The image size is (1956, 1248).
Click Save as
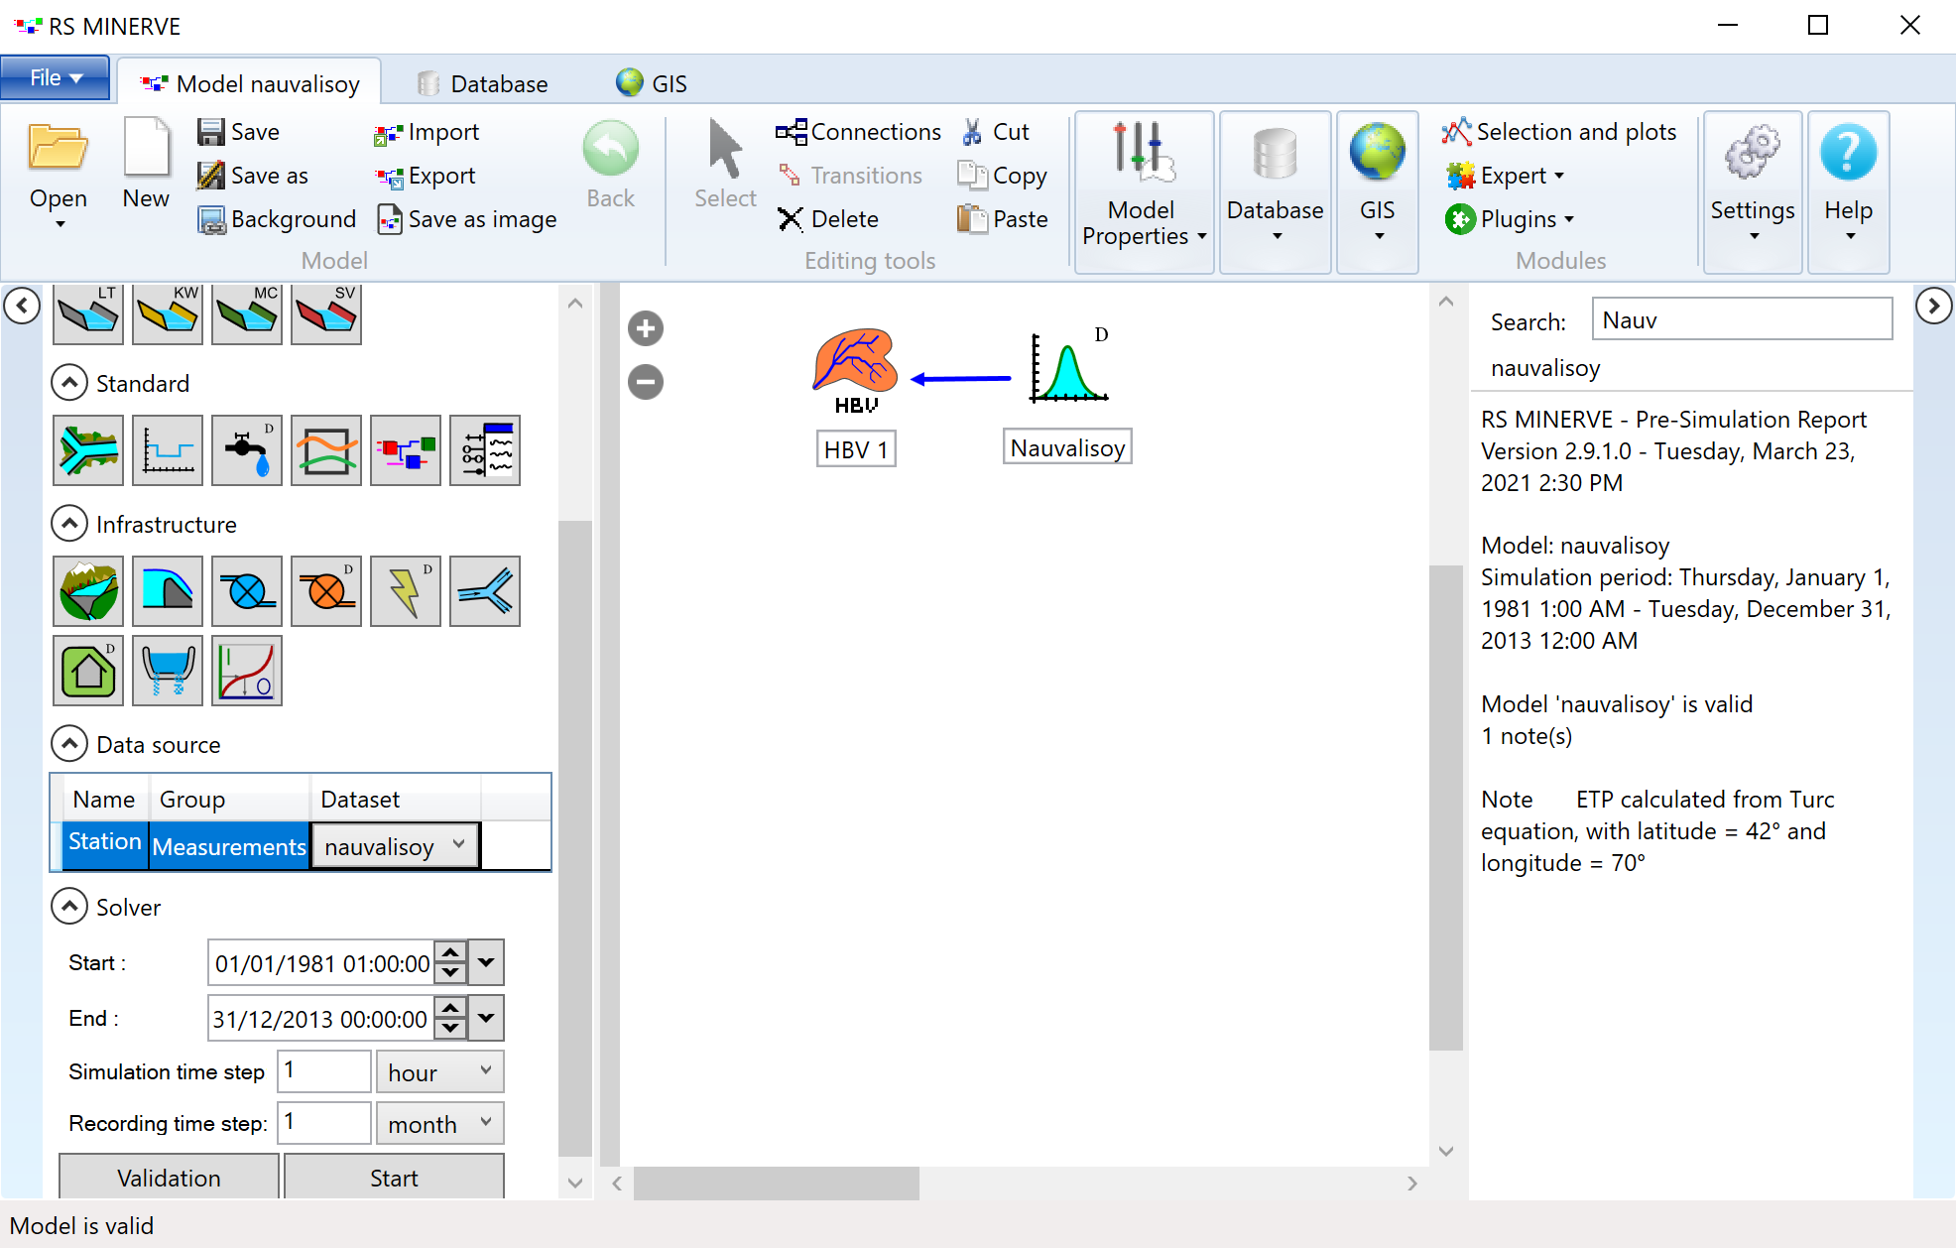pos(253,176)
